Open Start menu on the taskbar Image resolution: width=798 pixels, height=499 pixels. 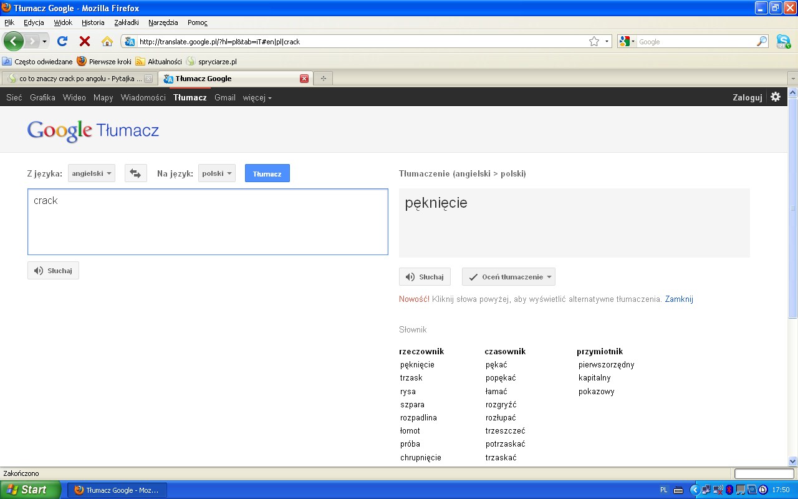click(x=31, y=490)
